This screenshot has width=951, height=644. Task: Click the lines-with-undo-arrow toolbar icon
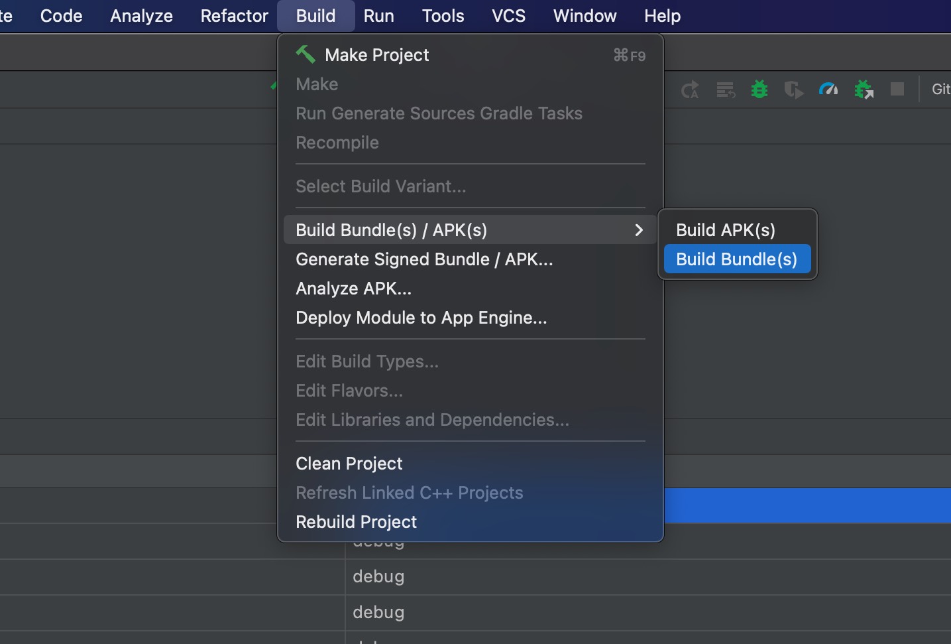[x=726, y=90]
